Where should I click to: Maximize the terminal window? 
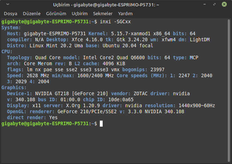click(214, 4)
